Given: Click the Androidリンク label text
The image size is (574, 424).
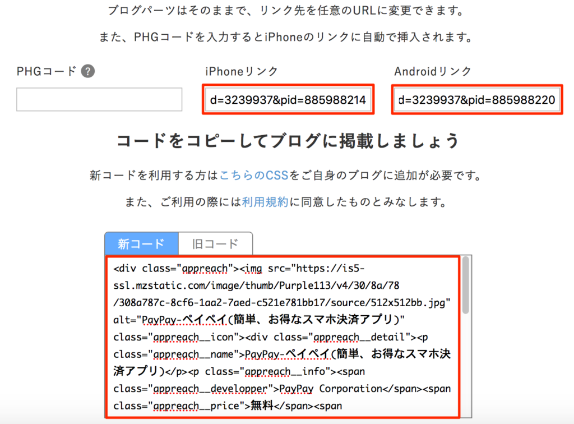Looking at the screenshot, I should pyautogui.click(x=433, y=71).
